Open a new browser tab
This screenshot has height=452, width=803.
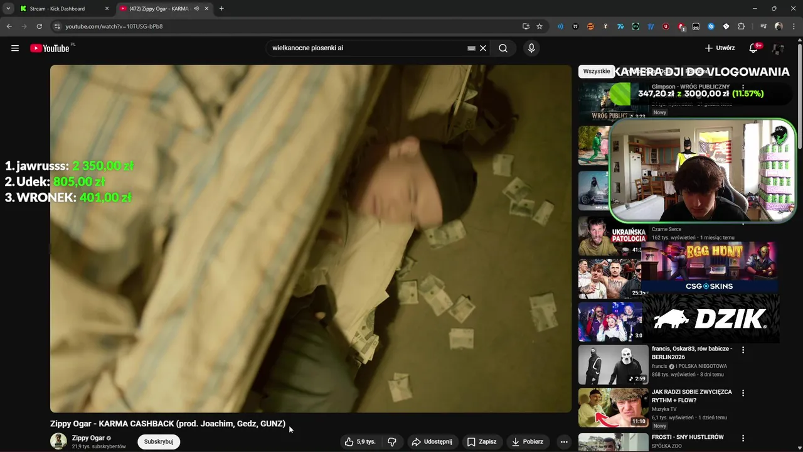coord(221,9)
